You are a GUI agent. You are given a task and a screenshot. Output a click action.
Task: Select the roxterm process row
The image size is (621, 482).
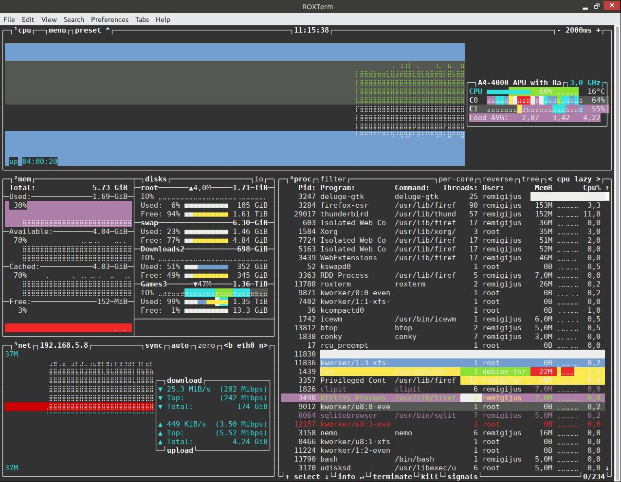click(443, 284)
